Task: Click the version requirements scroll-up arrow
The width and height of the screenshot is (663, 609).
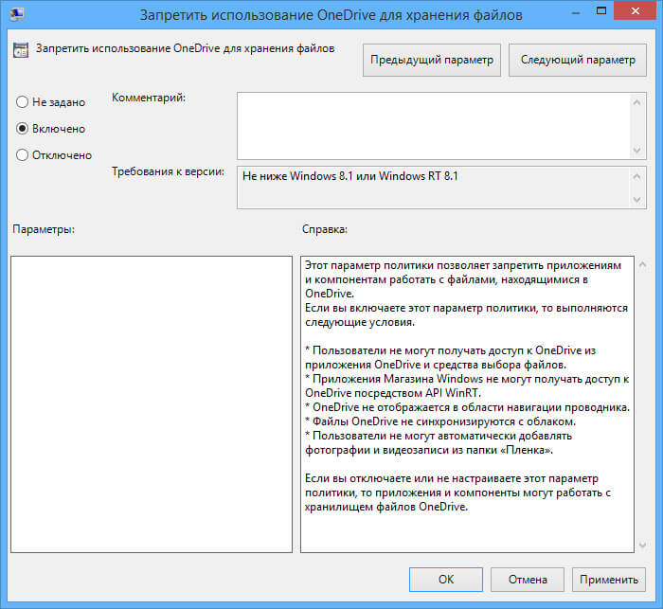Action: 637,176
